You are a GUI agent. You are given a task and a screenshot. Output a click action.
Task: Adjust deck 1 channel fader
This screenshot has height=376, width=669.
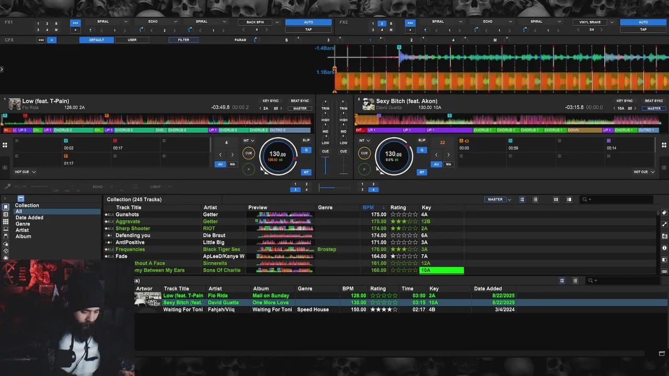326,165
